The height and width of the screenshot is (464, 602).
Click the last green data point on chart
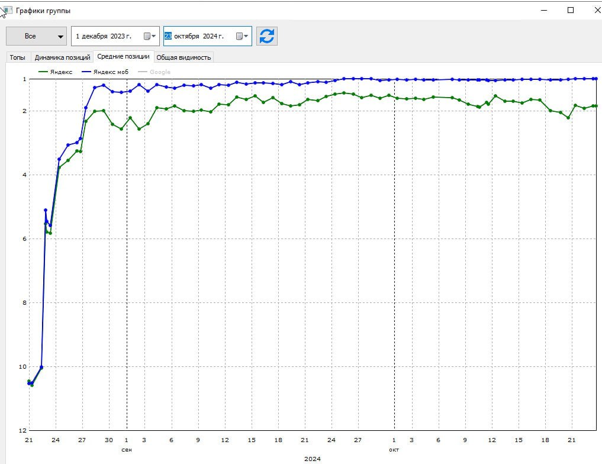(595, 105)
